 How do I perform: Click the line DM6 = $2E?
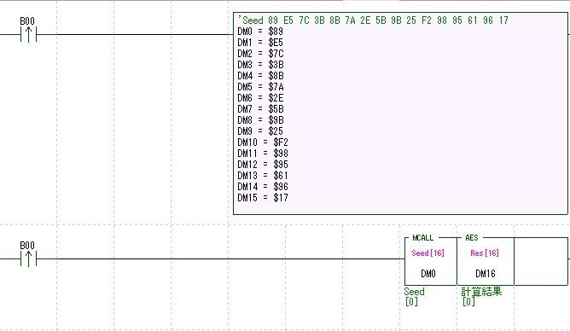[x=260, y=98]
